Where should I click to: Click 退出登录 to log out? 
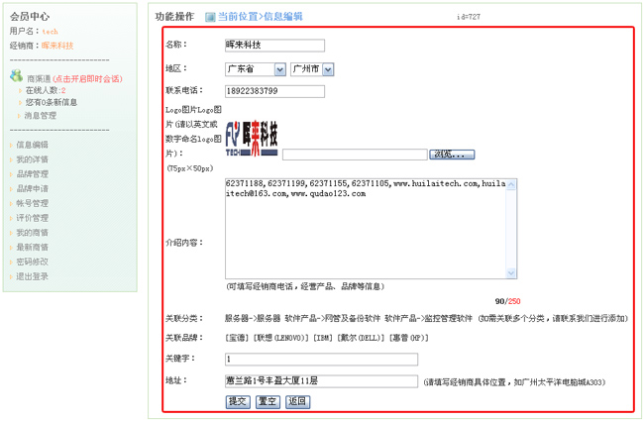(x=32, y=276)
